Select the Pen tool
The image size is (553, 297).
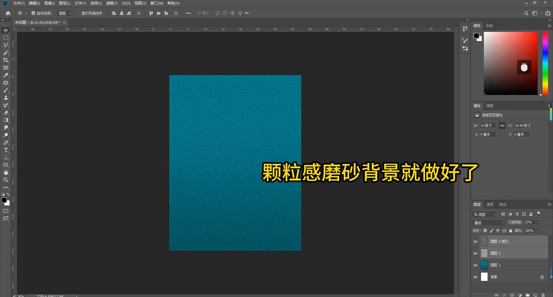(x=6, y=143)
